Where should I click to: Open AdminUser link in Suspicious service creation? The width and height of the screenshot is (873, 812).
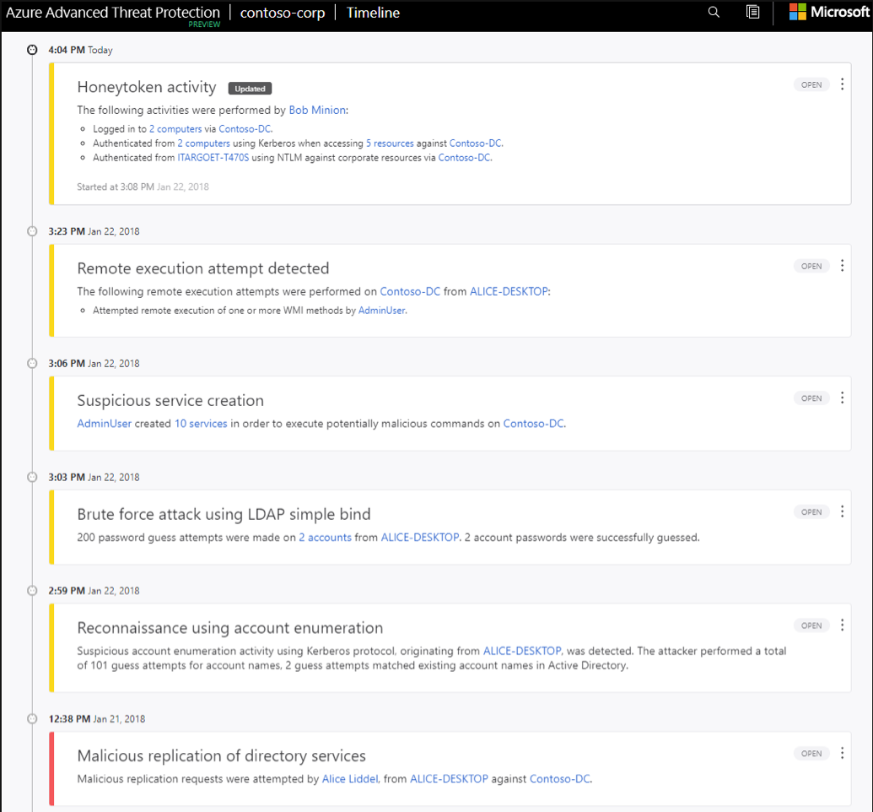coord(104,424)
